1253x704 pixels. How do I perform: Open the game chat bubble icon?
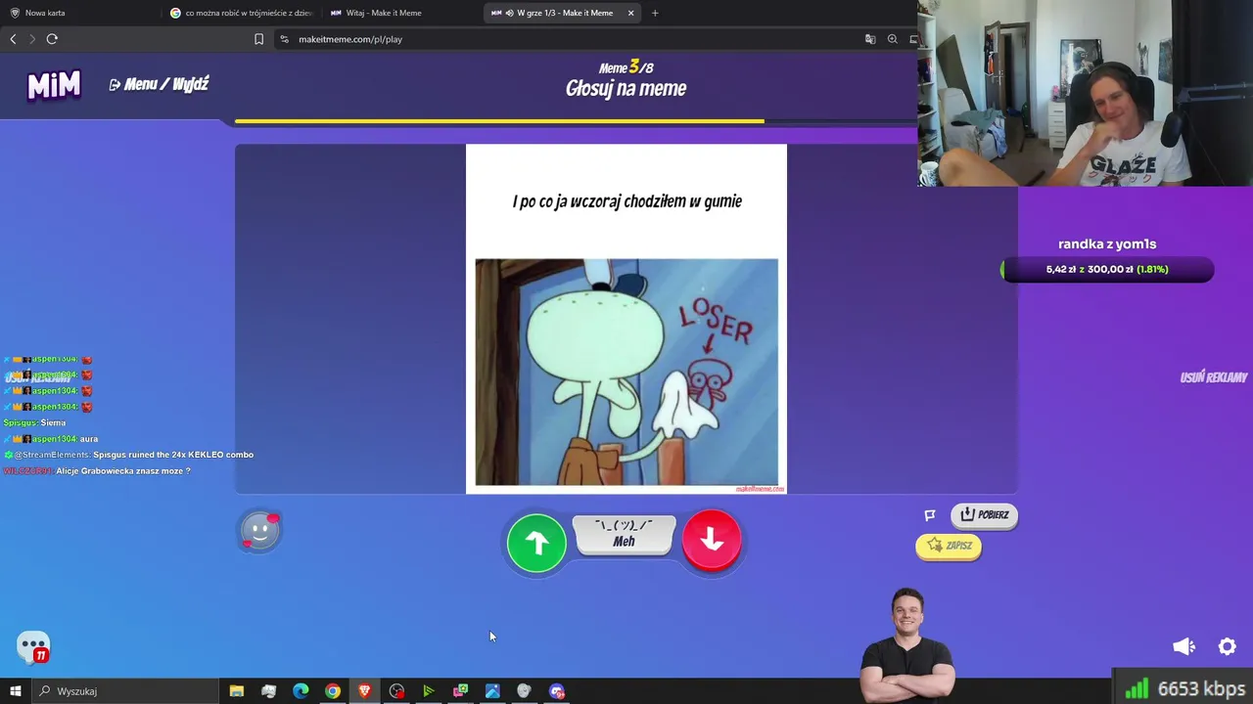pos(33,647)
